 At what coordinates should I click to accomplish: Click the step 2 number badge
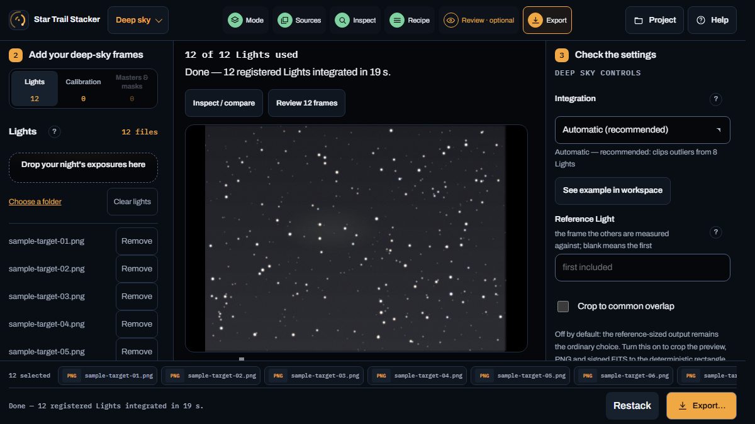(16, 55)
